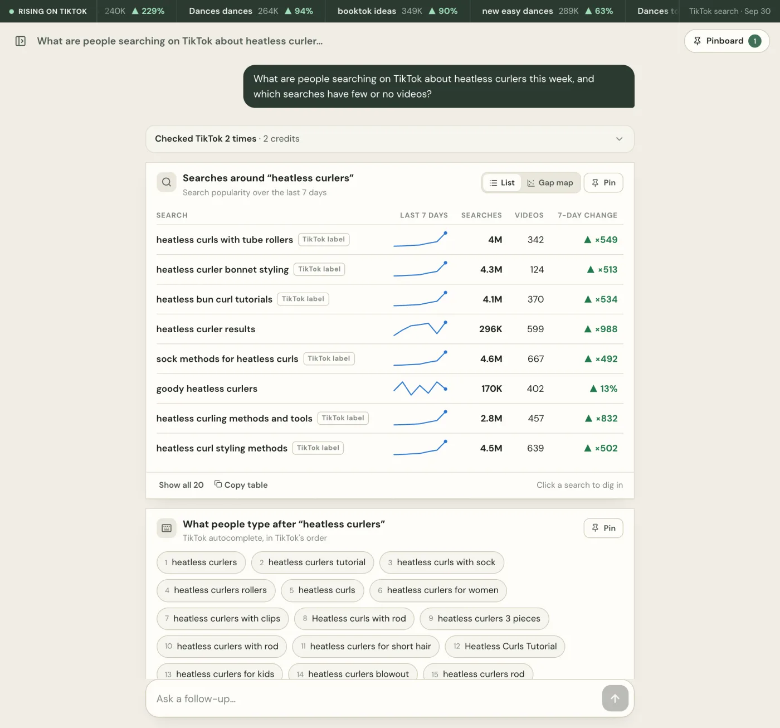
Task: Click the send arrow button
Action: [x=615, y=698]
